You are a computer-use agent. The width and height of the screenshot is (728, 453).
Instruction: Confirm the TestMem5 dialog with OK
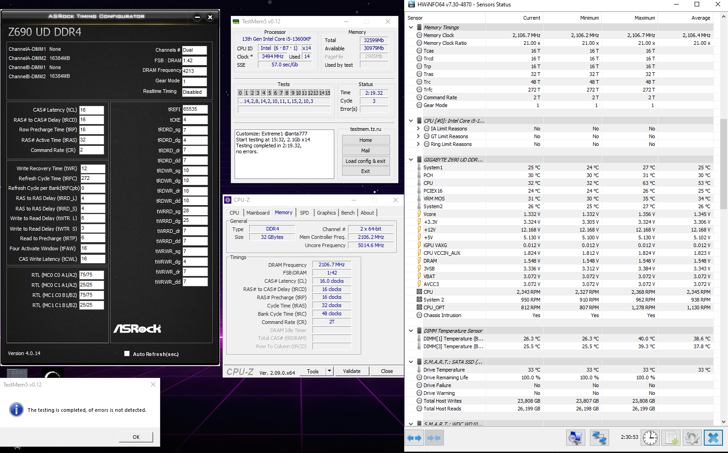pos(136,437)
